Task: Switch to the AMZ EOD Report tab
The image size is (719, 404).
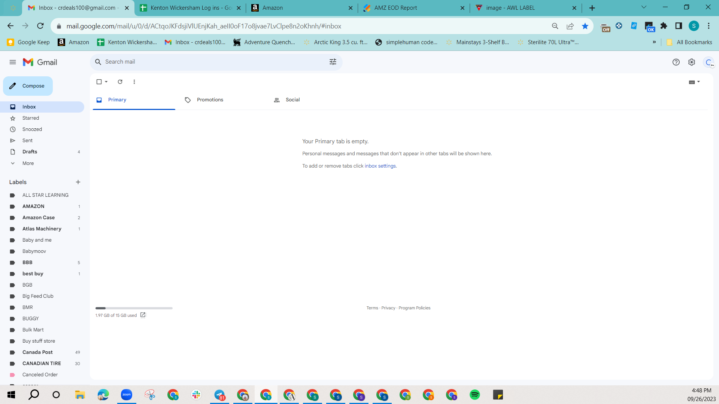Action: point(414,8)
